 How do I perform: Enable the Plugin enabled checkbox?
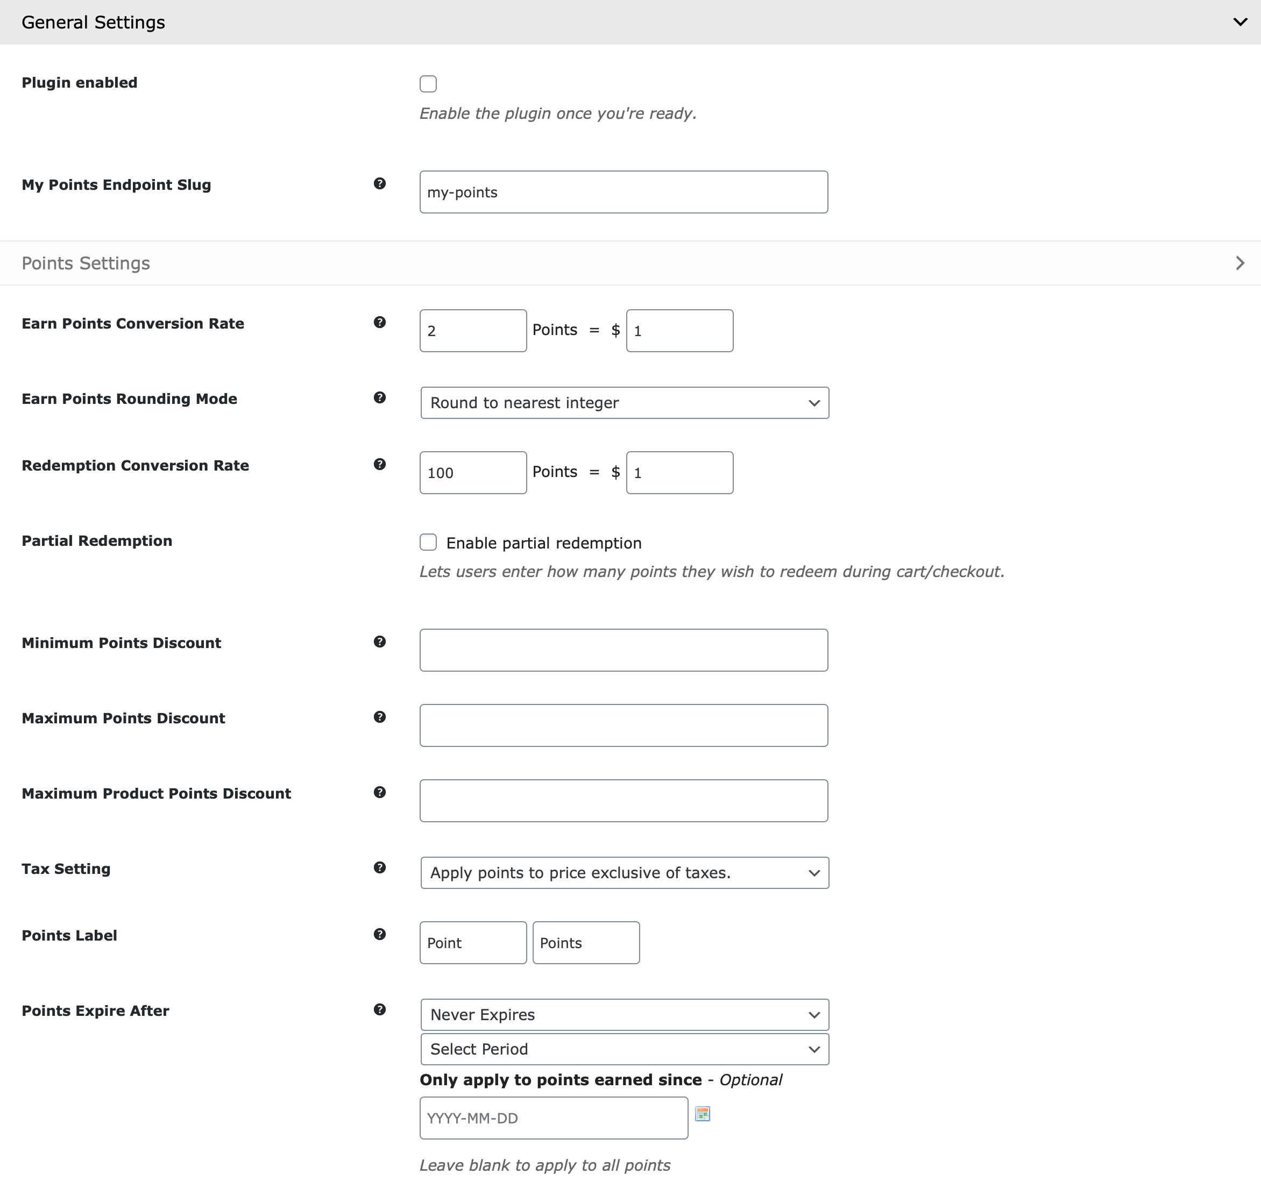coord(428,83)
